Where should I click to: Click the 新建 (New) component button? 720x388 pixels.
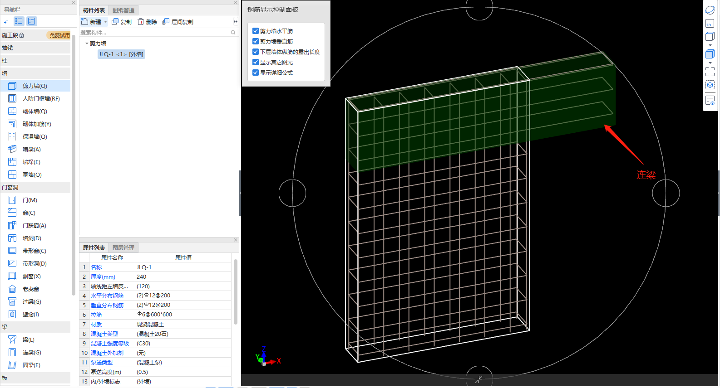click(x=91, y=22)
